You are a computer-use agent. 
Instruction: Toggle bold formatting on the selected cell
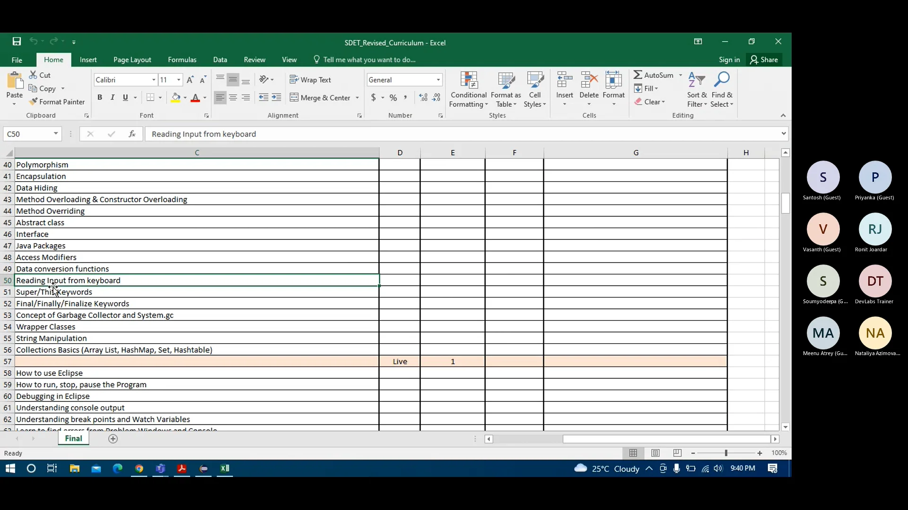point(100,97)
